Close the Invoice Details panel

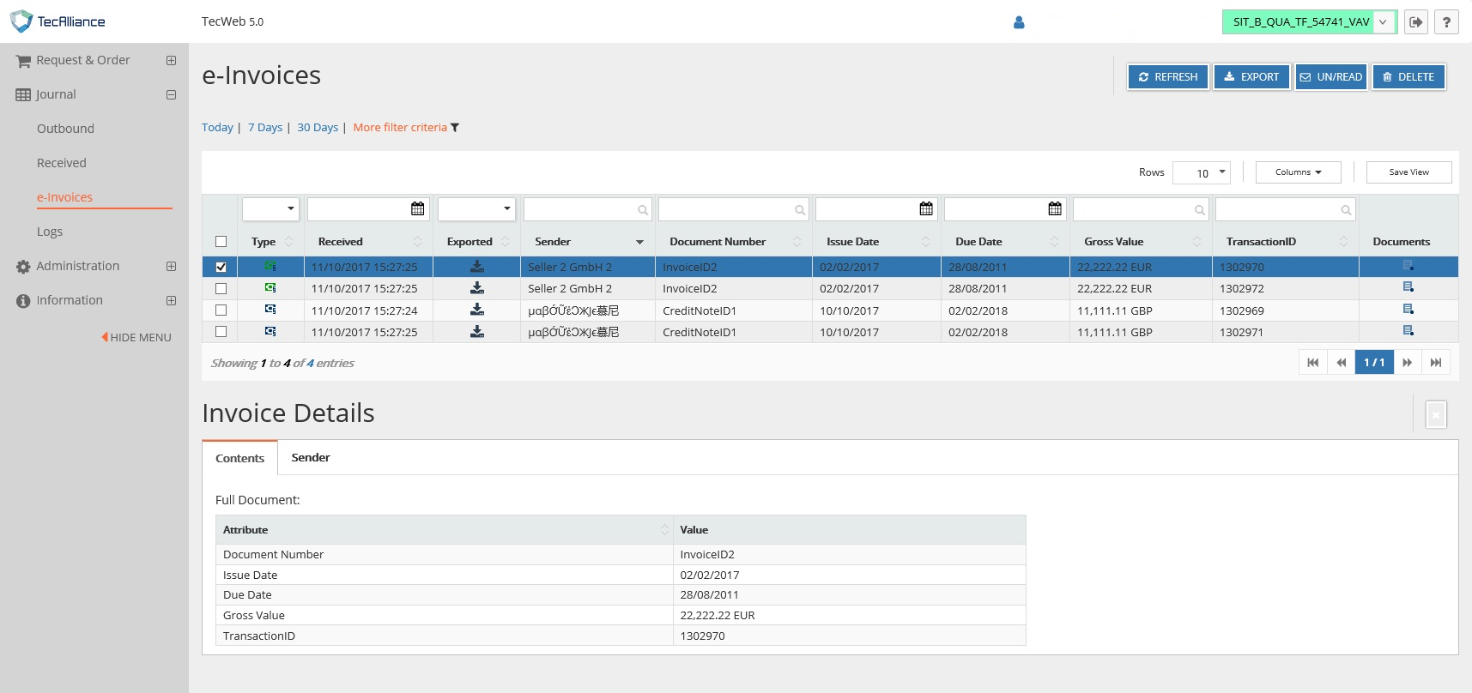1436,414
